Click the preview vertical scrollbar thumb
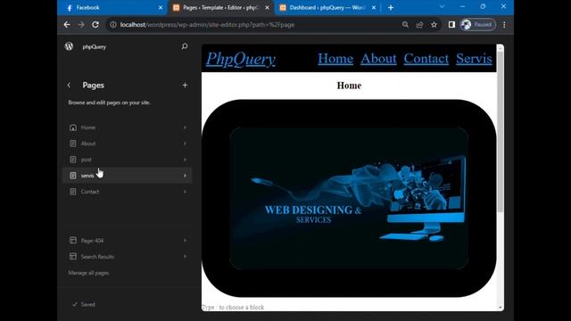The height and width of the screenshot is (321, 571). point(501,131)
